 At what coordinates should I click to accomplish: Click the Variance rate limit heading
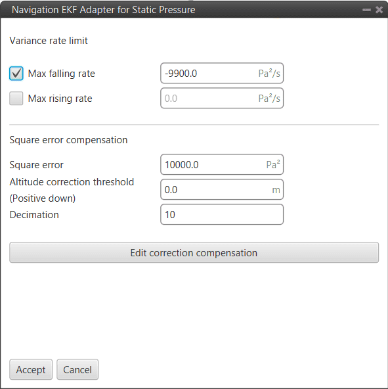click(x=49, y=41)
